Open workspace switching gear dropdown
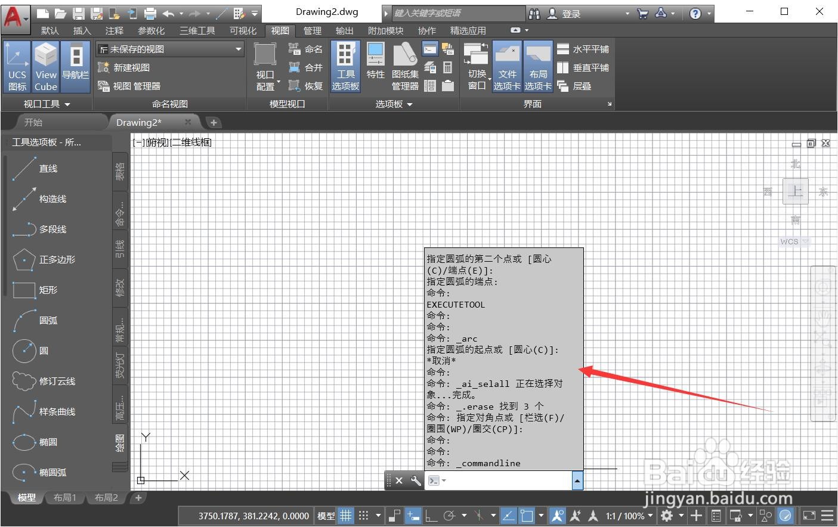The image size is (838, 527). 670,516
